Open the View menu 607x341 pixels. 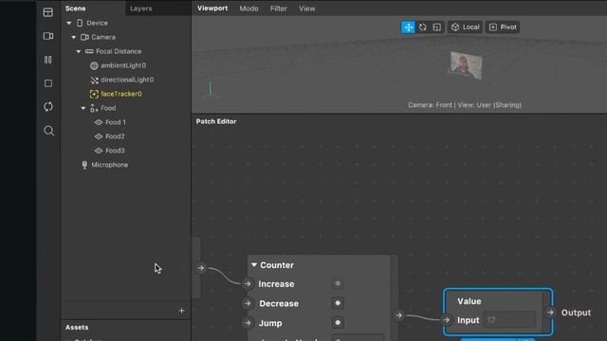point(307,9)
